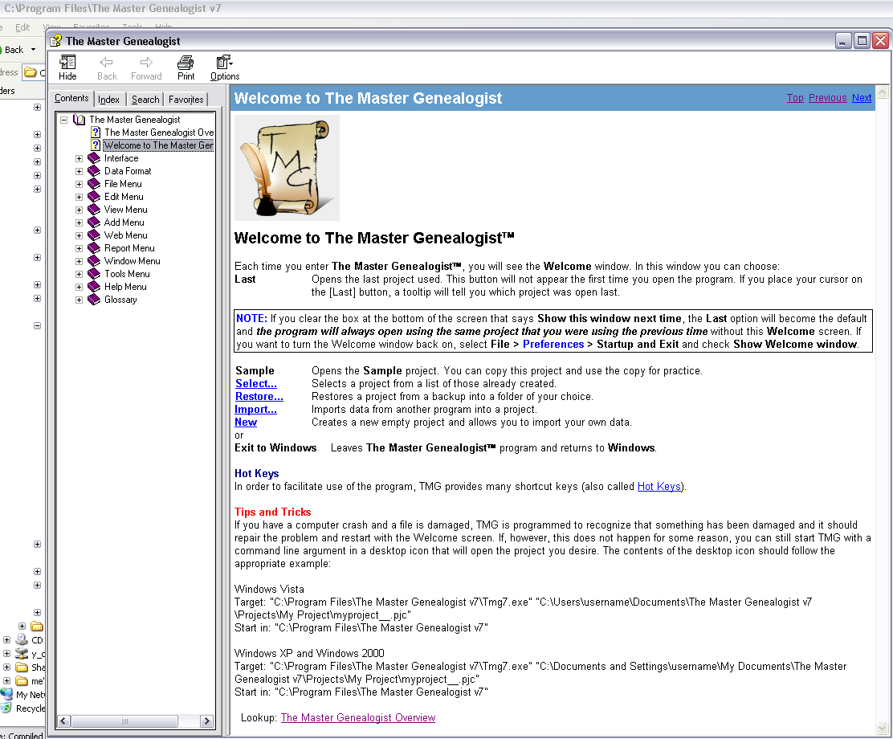Click the Welcome topic page icon
The height and width of the screenshot is (739, 893).
[96, 145]
